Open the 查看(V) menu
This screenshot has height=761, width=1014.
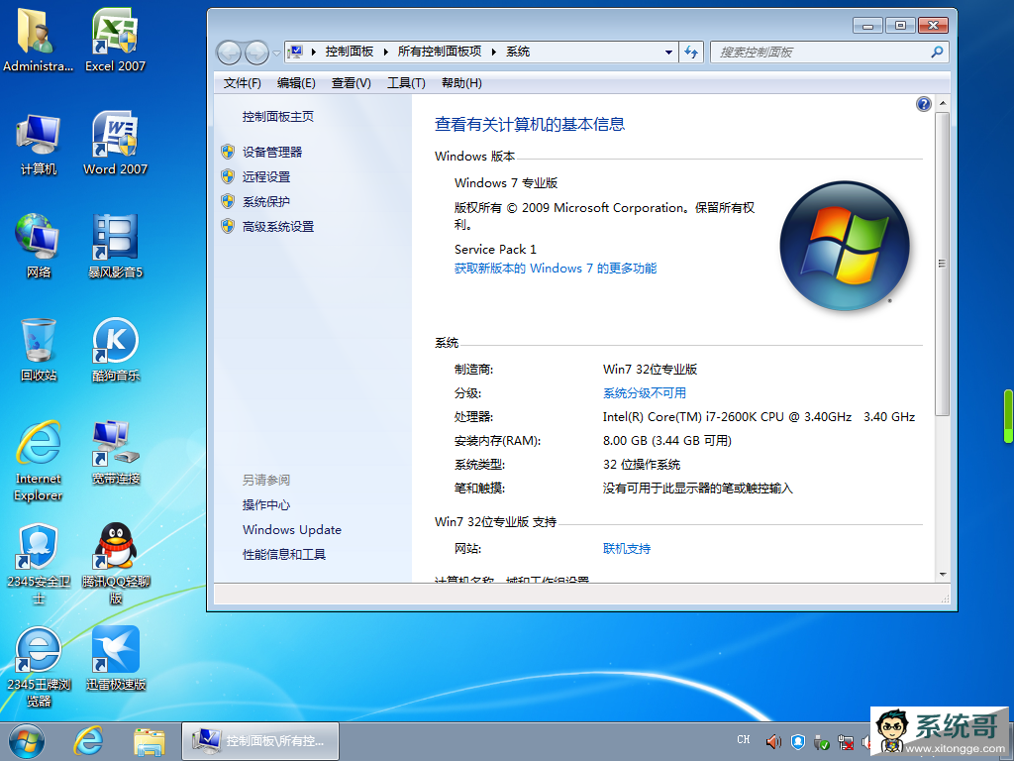click(352, 83)
